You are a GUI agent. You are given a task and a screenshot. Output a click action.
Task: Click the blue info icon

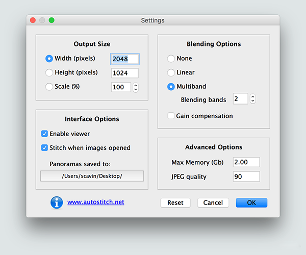tap(57, 202)
